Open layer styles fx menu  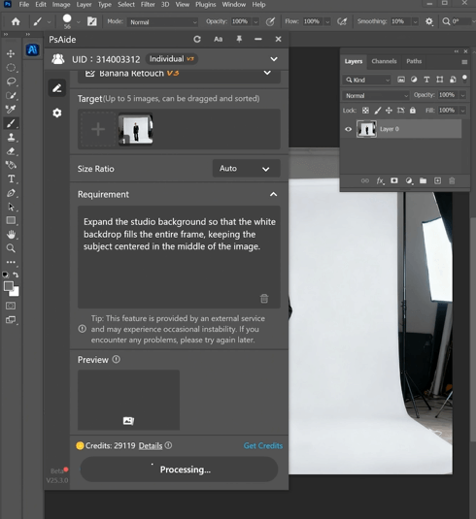(x=380, y=180)
